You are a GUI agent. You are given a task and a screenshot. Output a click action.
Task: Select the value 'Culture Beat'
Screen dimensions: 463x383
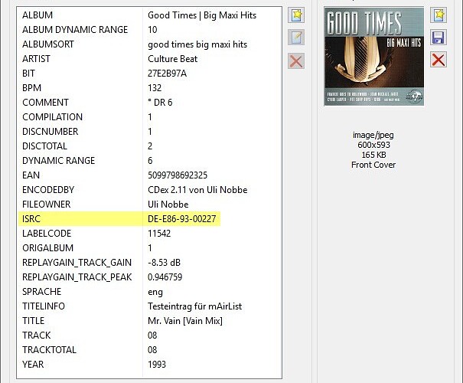pyautogui.click(x=172, y=59)
